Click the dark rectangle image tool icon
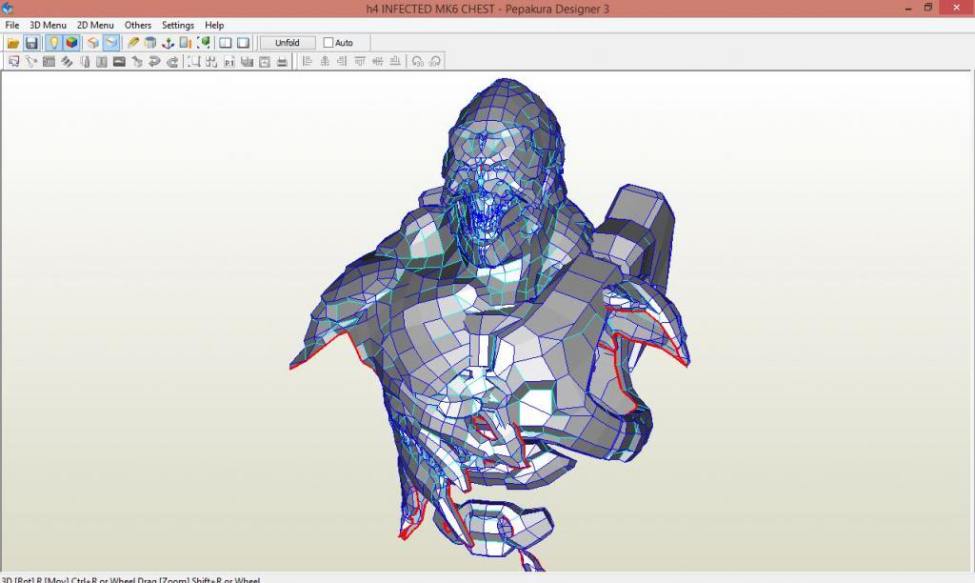 coord(119,62)
